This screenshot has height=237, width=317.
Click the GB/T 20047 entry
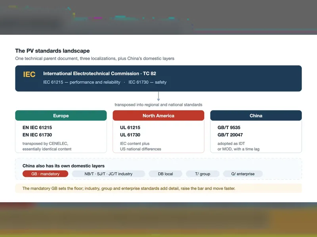230,135
